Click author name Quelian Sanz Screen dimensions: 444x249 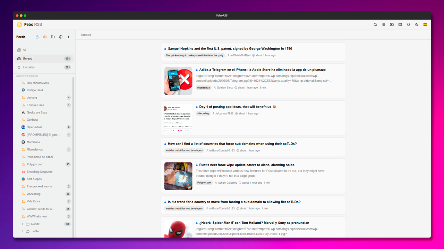[225, 88]
